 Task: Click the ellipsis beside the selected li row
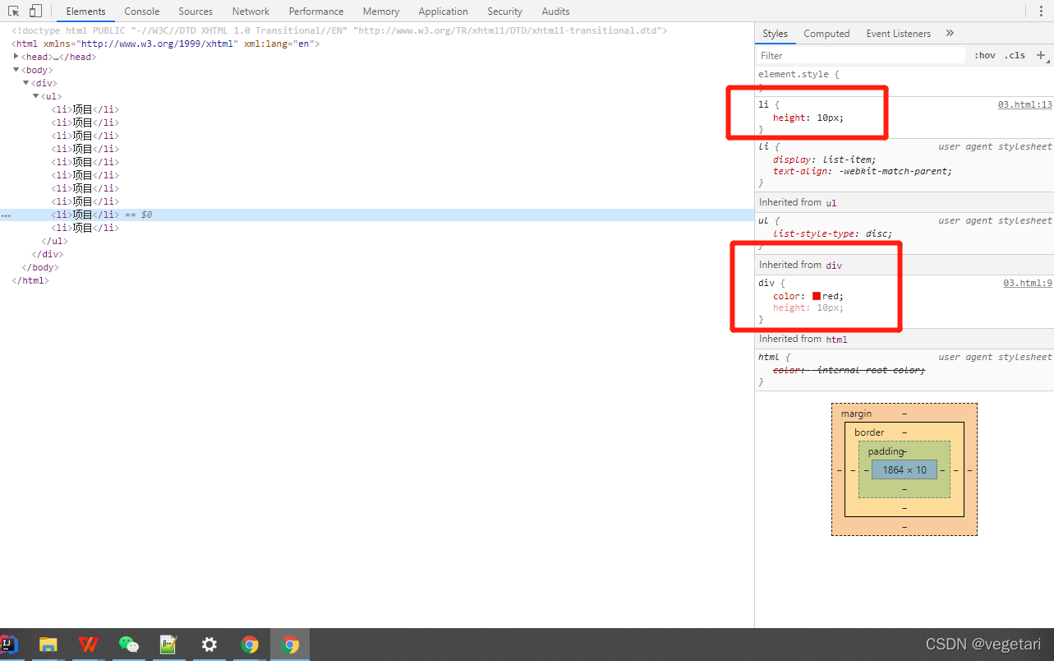click(6, 215)
